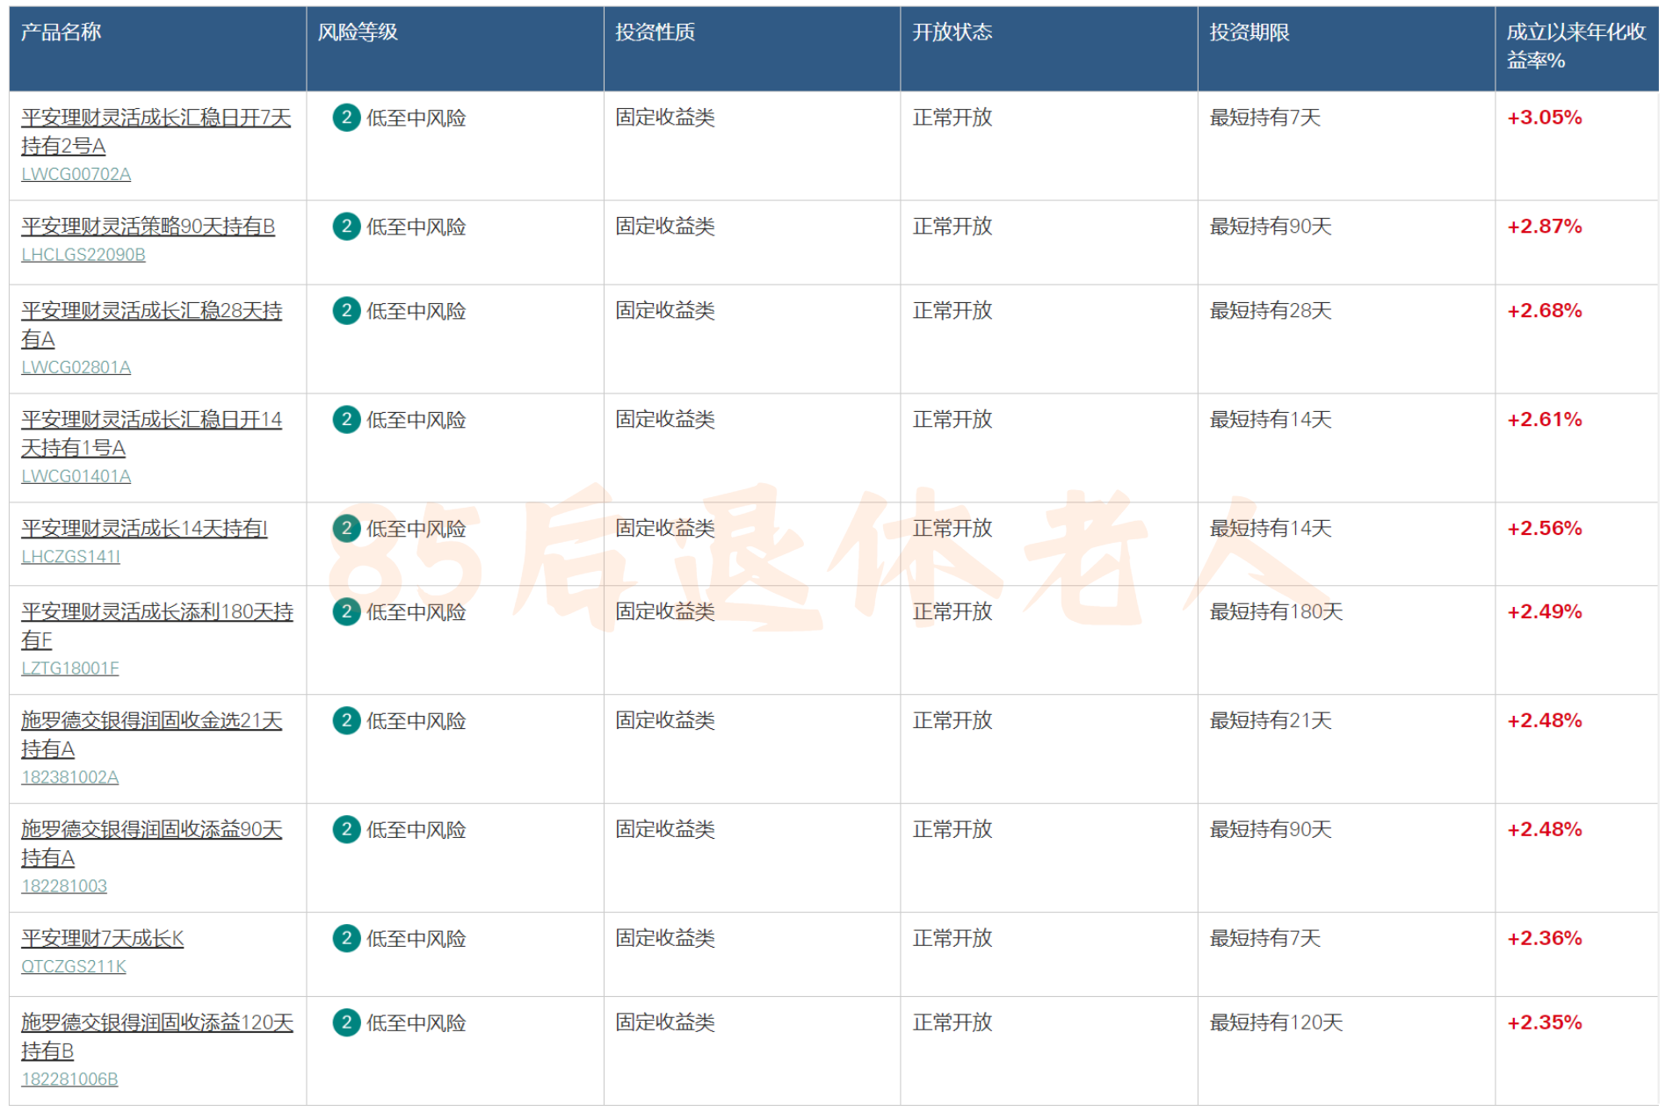This screenshot has height=1112, width=1666.
Task: Select the +2.35% yield value
Action: (1544, 1023)
